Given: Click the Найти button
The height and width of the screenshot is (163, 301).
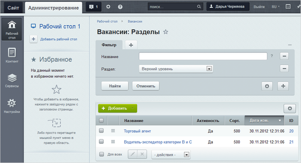Looking at the screenshot, I should click(115, 86).
